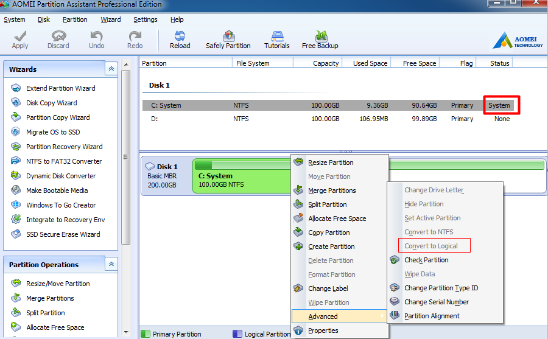The image size is (548, 339).
Task: Click the Extend Partition Wizard icon
Action: point(16,88)
